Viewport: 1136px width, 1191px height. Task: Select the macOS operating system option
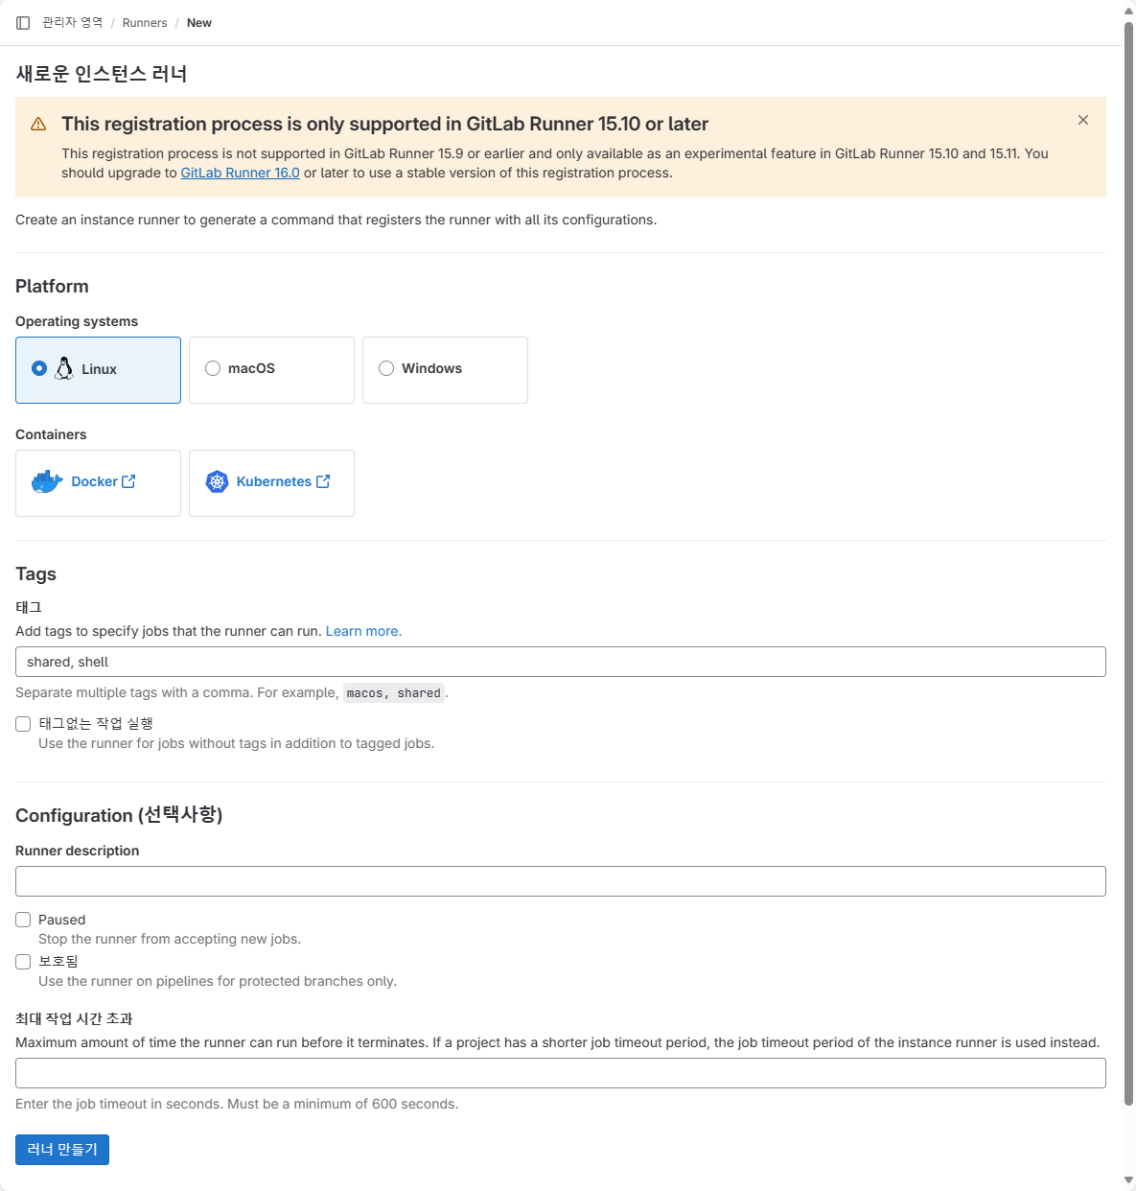[x=271, y=369]
